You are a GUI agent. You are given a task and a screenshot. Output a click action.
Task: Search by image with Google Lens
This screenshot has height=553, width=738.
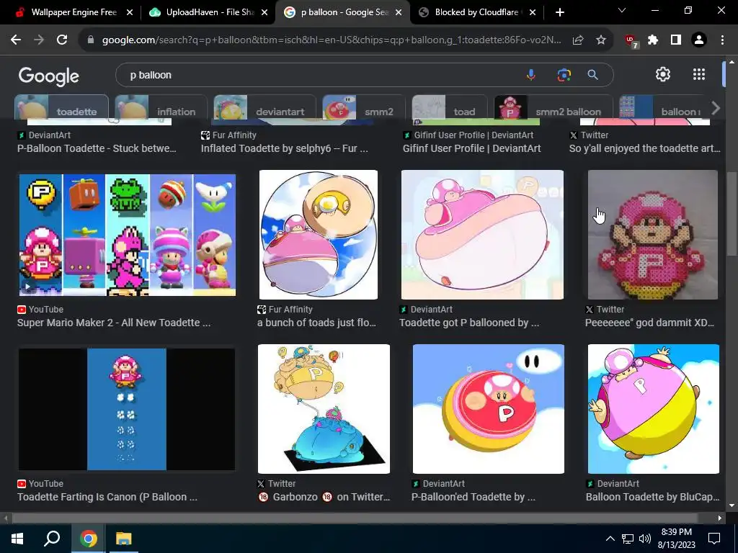pos(564,75)
